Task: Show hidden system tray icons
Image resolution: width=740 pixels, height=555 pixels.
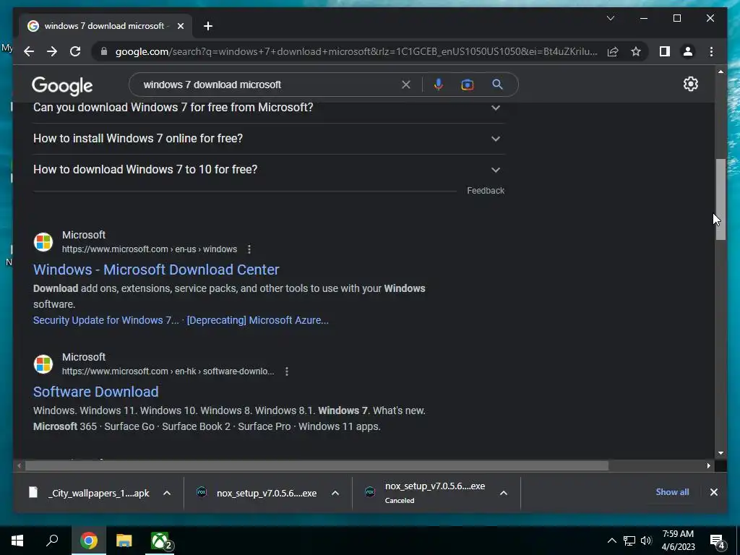Action: coord(611,541)
